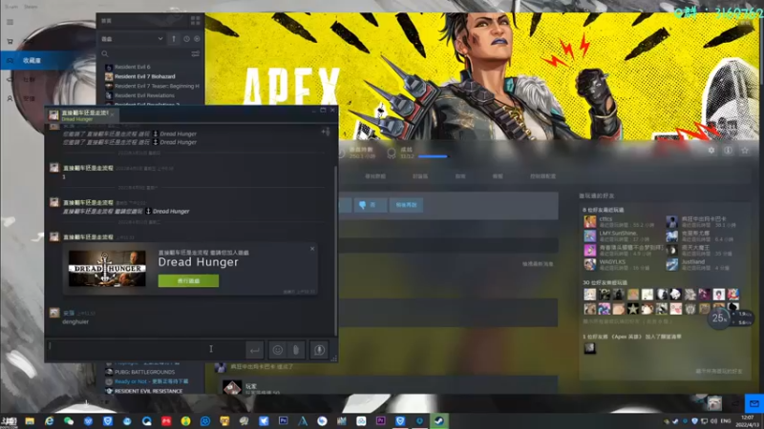Click the add-friend-to-chat icon

tap(326, 132)
